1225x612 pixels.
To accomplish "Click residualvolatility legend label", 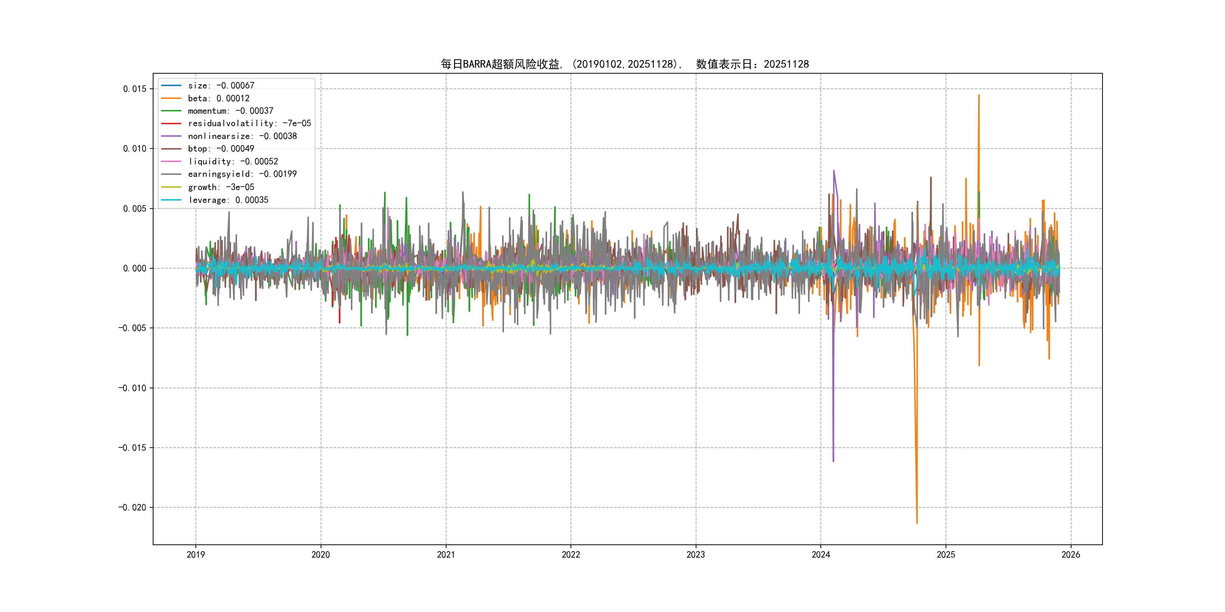I will 249,124.
